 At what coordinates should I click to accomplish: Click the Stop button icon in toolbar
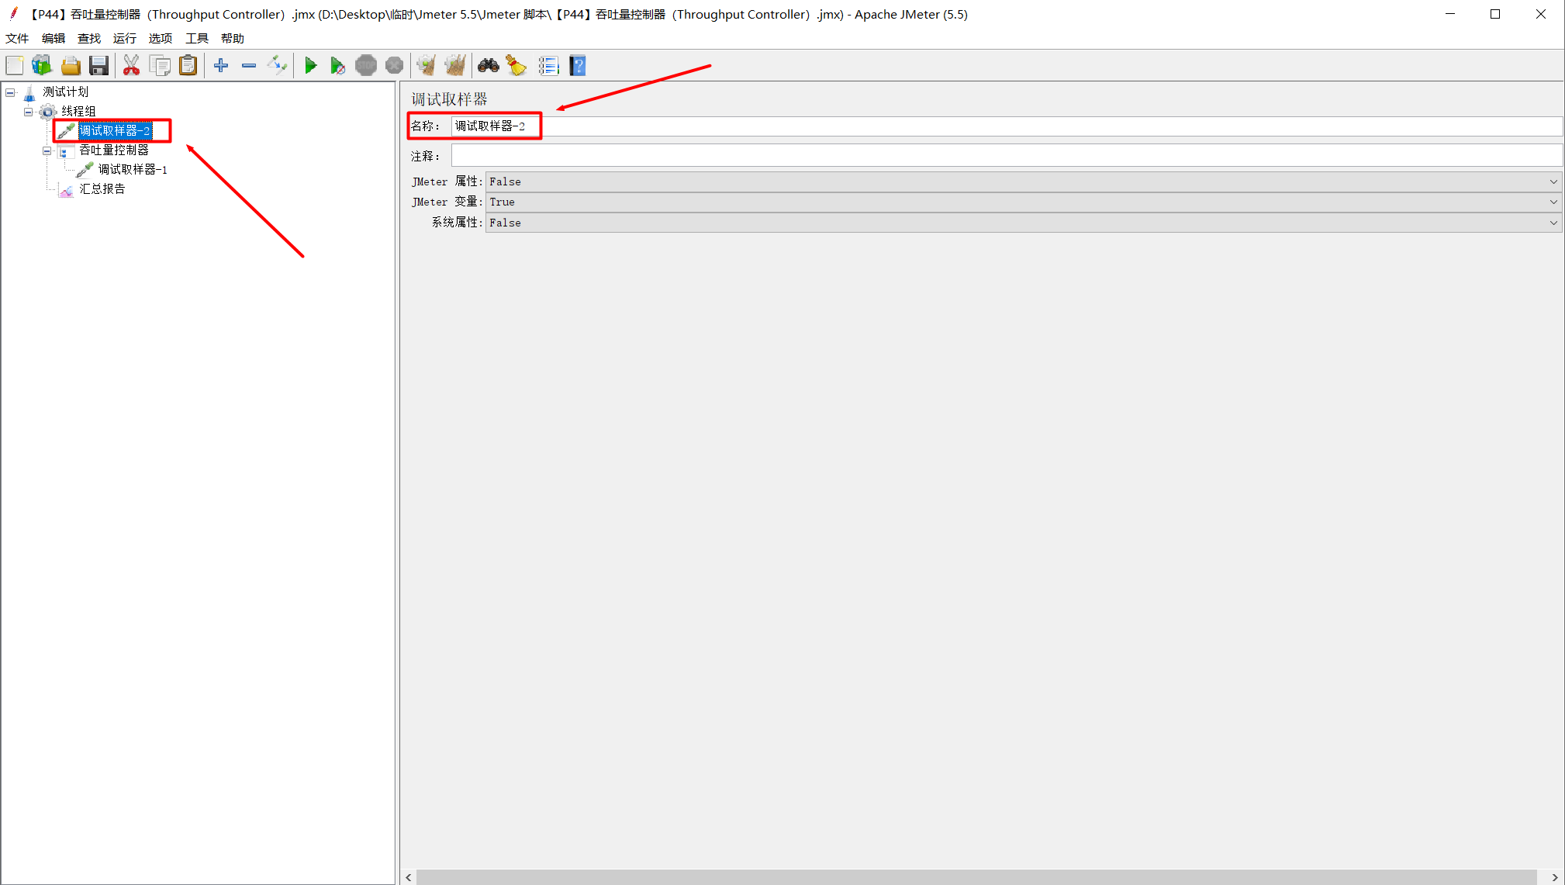click(x=365, y=67)
